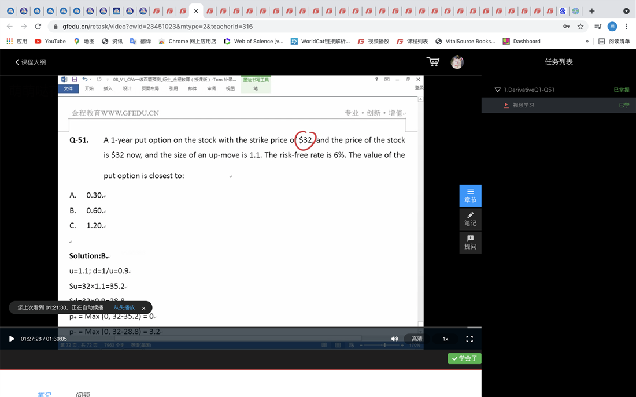Open the 提问 ask-question tool
The width and height of the screenshot is (636, 397).
(470, 243)
